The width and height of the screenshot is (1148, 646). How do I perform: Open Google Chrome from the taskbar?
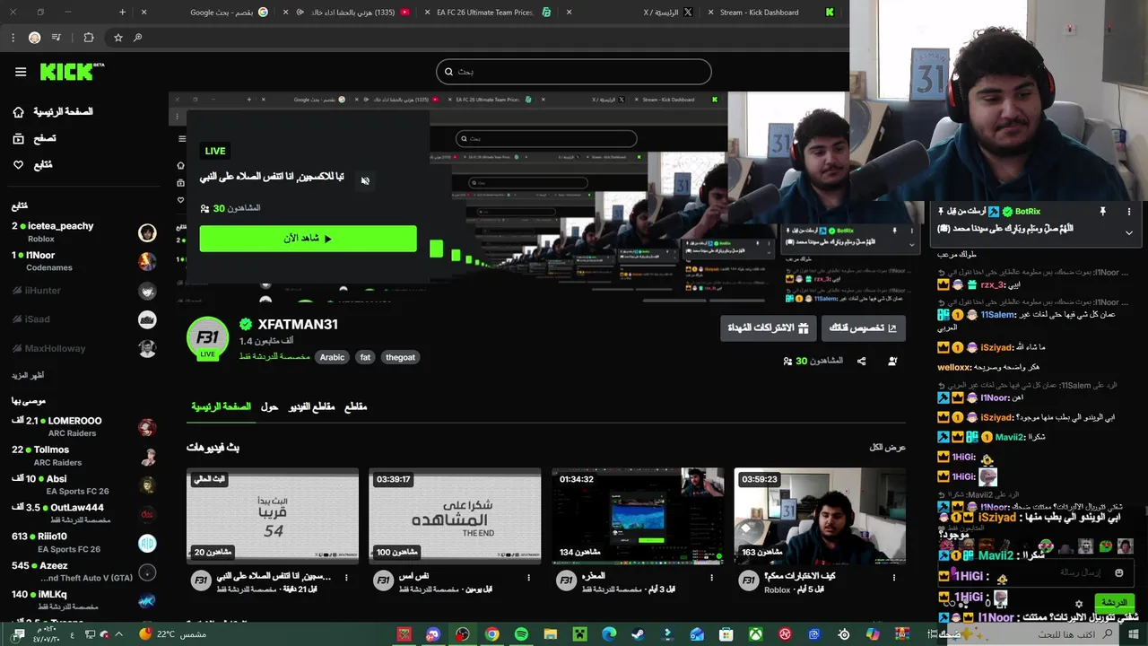click(x=491, y=634)
